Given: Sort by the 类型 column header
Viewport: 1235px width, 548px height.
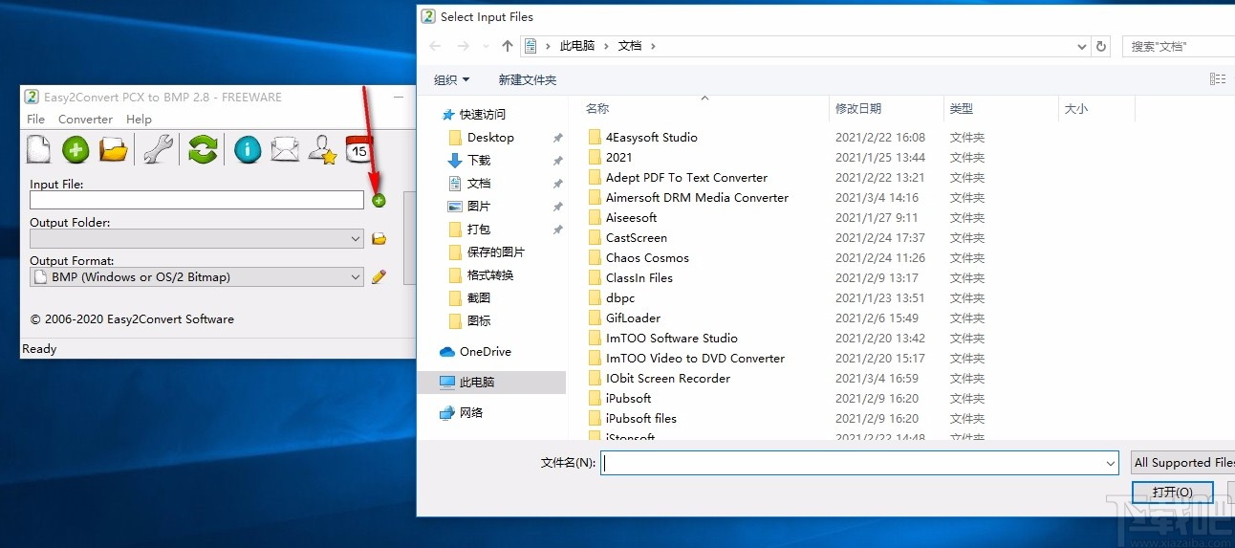Looking at the screenshot, I should [x=962, y=109].
